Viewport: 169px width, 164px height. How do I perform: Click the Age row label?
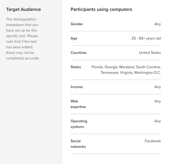[74, 38]
